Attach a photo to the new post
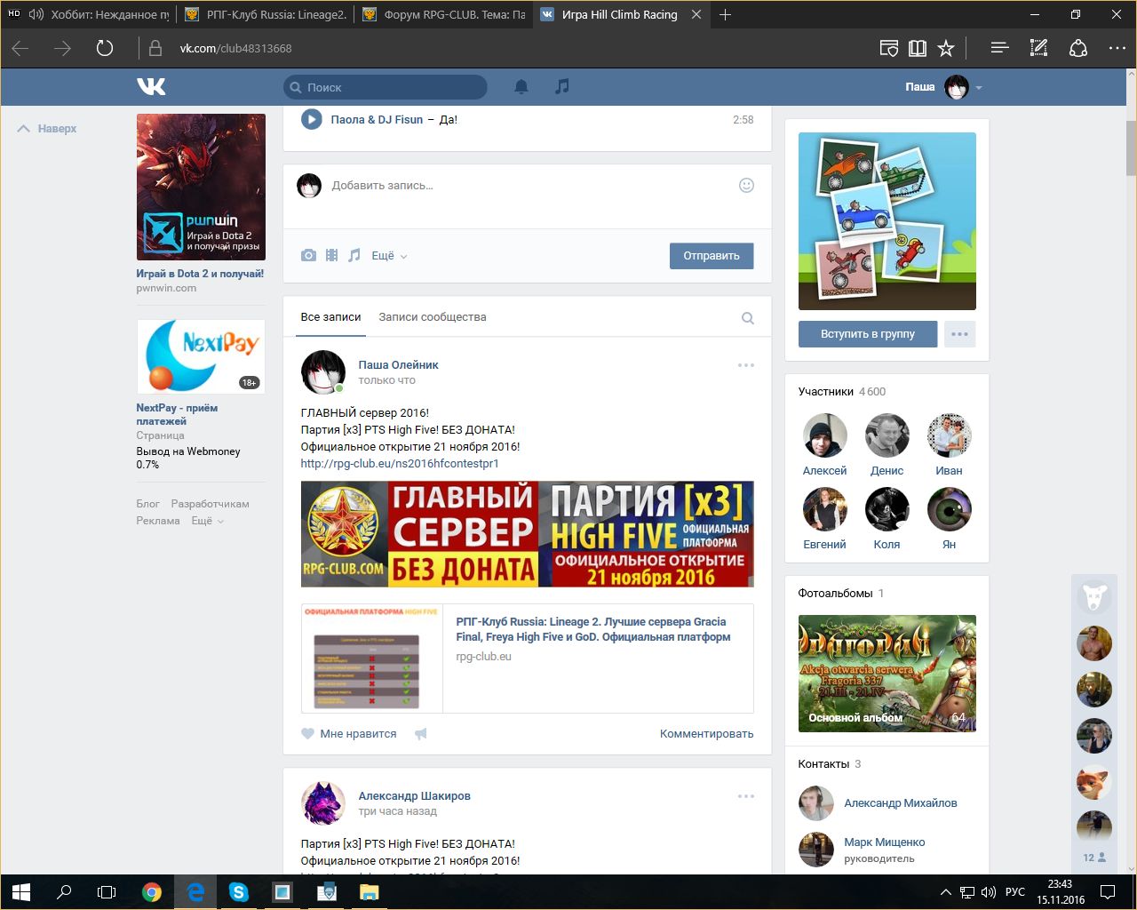The height and width of the screenshot is (910, 1137). (308, 255)
